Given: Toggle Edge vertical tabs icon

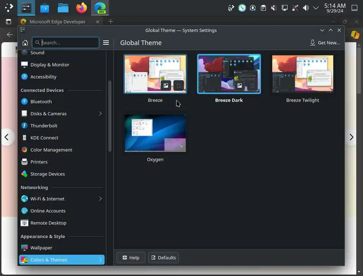Looking at the screenshot, I should coord(9,22).
